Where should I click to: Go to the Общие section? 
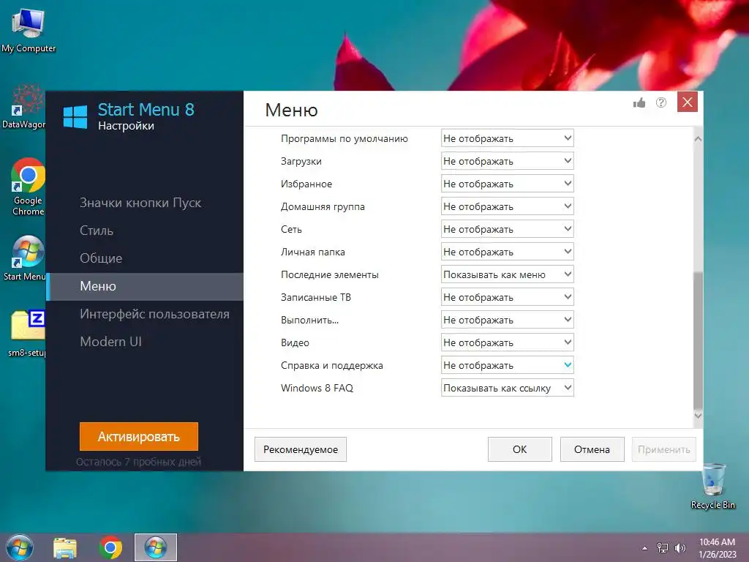(101, 258)
